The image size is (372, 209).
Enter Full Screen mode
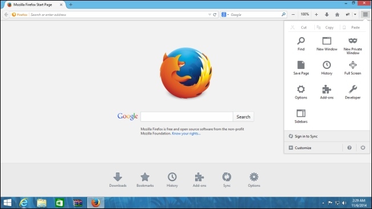tap(353, 68)
